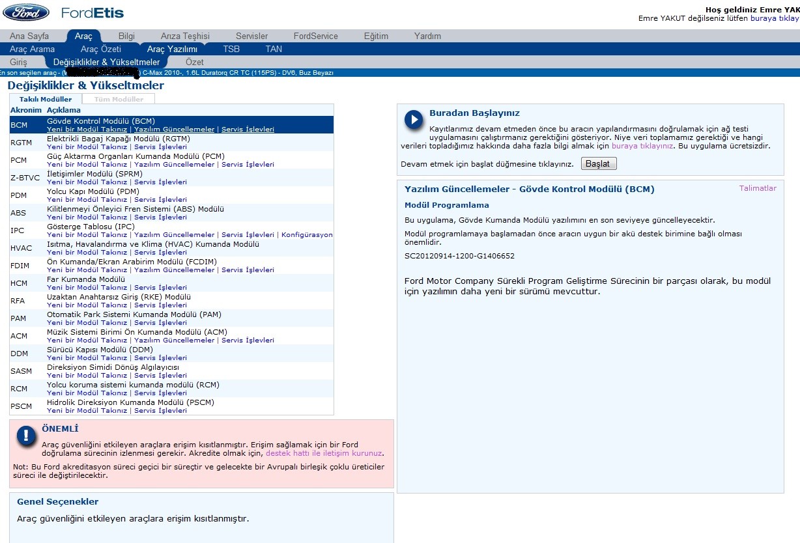Open RFA Servis İşlevleri link

[160, 305]
